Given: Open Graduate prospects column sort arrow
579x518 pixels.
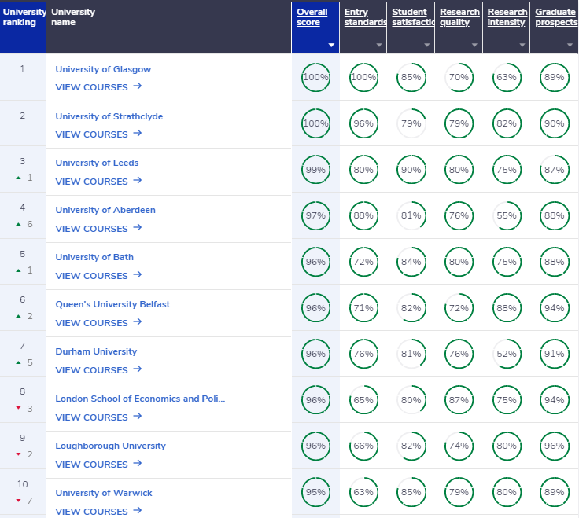Looking at the screenshot, I should (570, 46).
